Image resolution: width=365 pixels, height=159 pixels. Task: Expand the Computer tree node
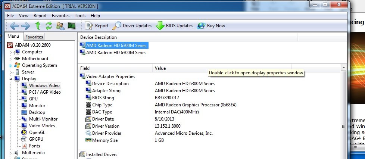click(x=11, y=52)
